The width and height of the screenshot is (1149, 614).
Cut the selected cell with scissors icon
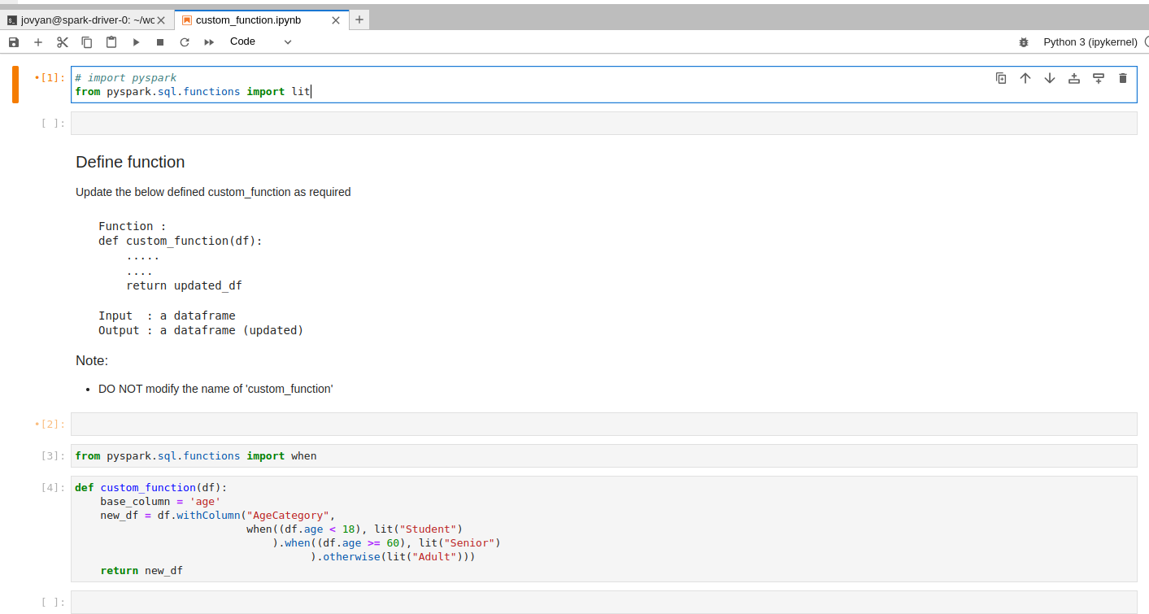(62, 42)
